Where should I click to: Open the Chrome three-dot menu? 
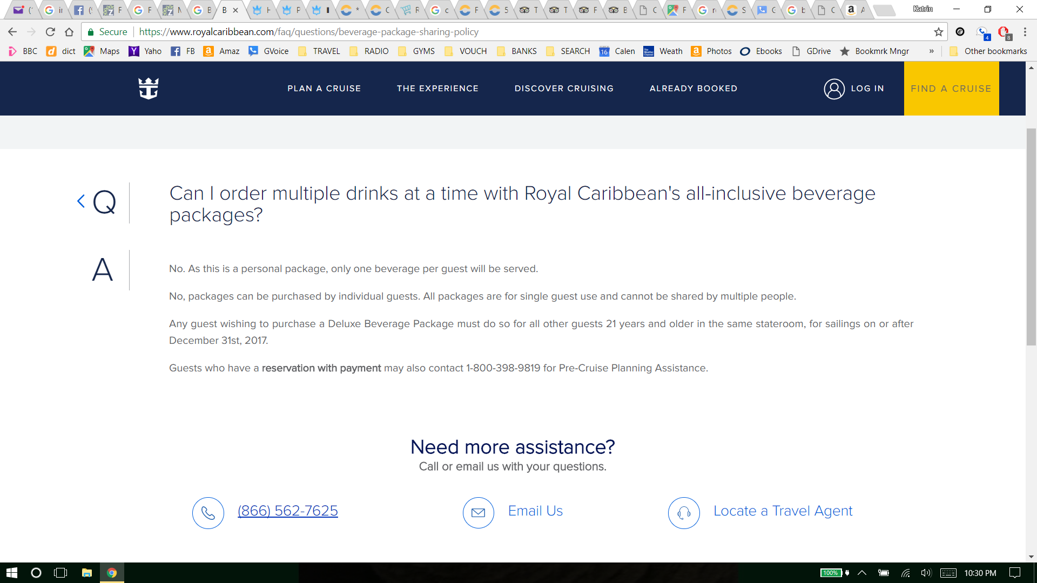tap(1025, 32)
